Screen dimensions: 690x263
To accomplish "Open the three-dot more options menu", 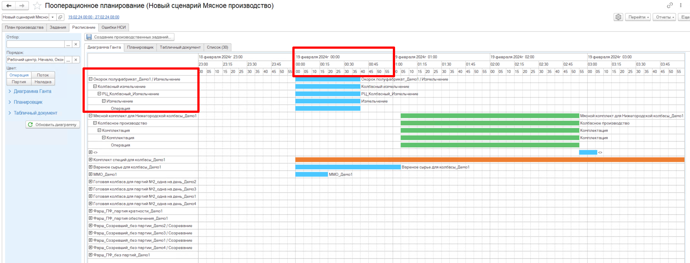I will point(681,5).
